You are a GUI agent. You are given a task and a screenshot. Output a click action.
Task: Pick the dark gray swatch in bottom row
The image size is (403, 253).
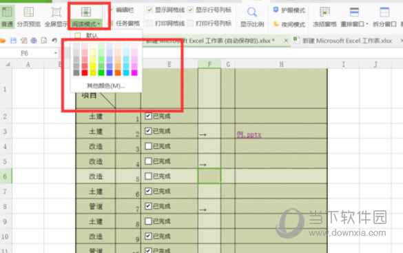click(x=76, y=73)
